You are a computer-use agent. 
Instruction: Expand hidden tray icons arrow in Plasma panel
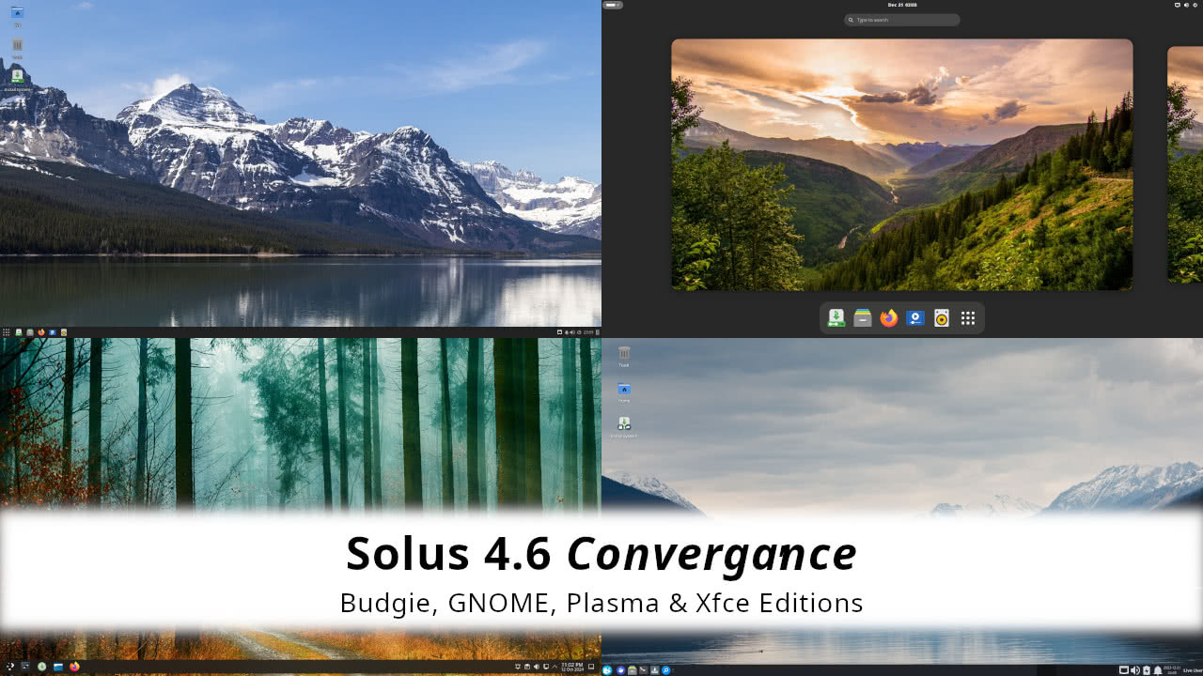tap(555, 667)
